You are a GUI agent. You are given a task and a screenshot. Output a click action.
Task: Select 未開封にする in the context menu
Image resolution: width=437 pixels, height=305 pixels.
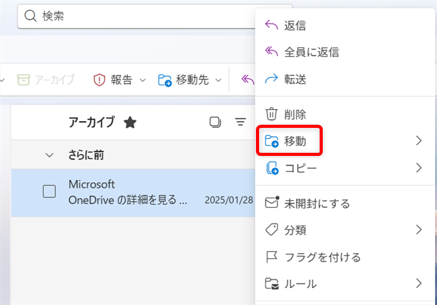coord(317,203)
